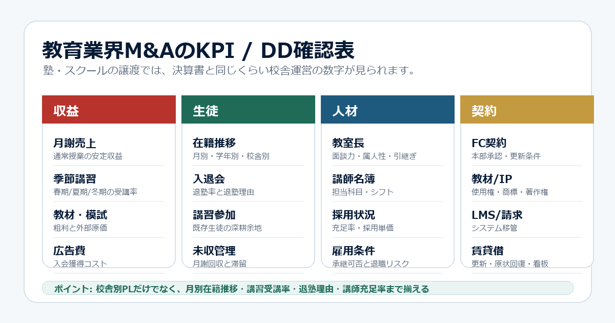The height and width of the screenshot is (323, 615).
Task: Select the red 収益 column header
Action: 109,110
